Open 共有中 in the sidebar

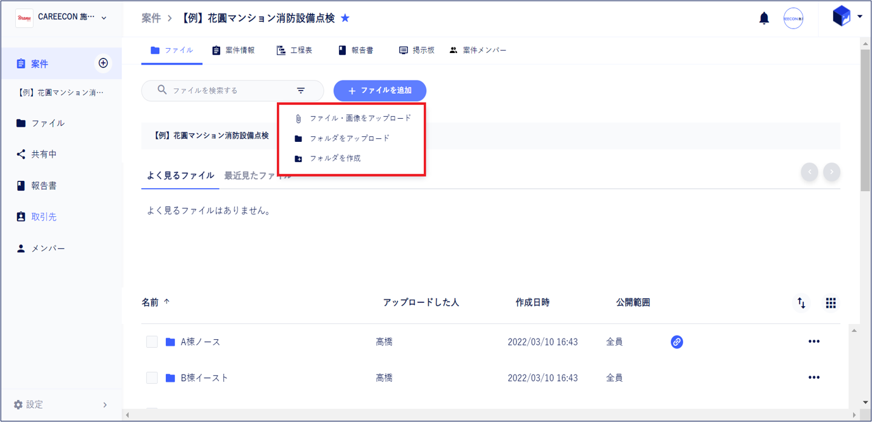coord(44,155)
